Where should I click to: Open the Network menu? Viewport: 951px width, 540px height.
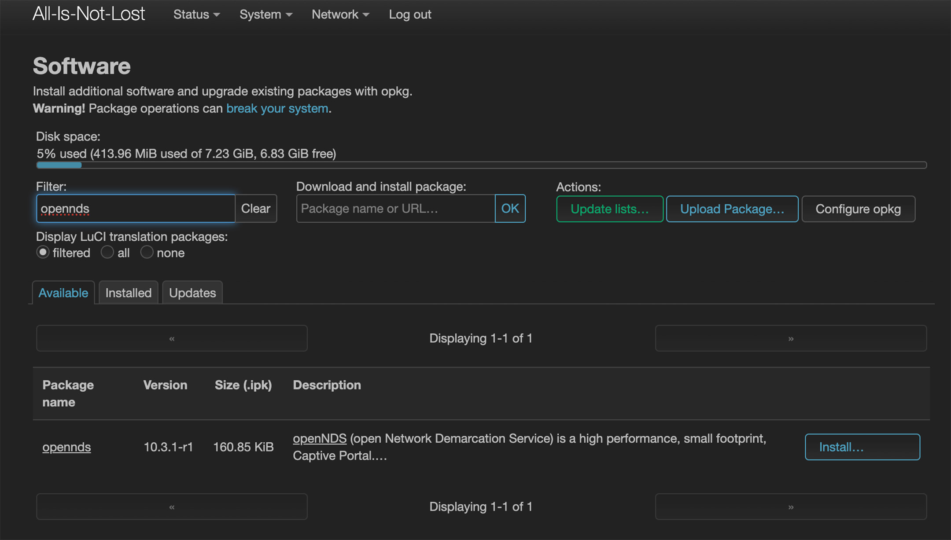pos(339,14)
